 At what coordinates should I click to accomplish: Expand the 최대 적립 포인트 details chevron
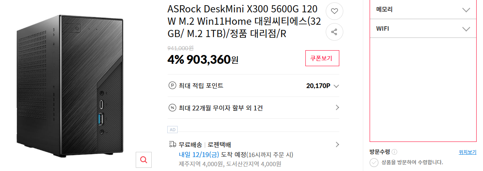(336, 86)
